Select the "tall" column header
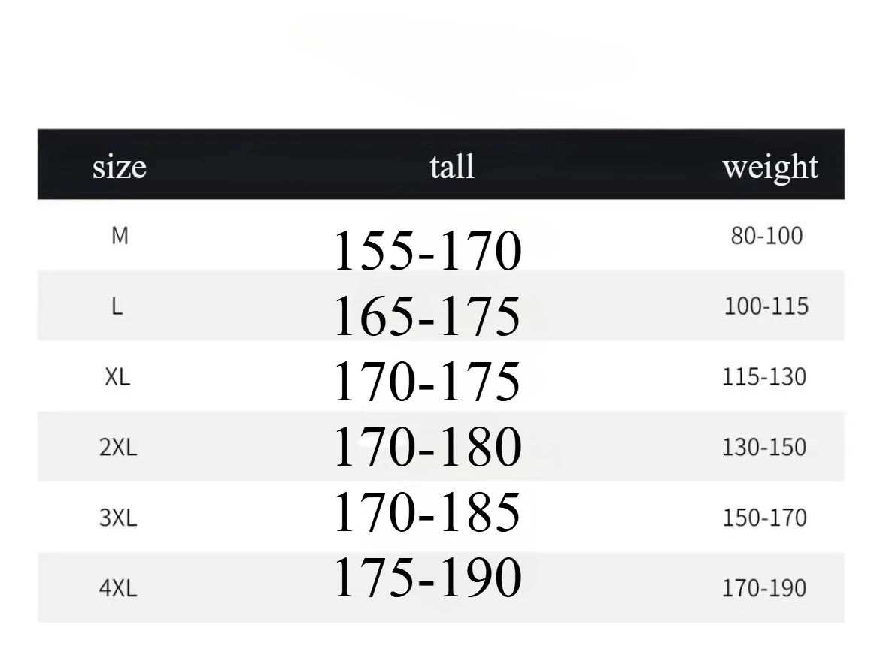Image resolution: width=880 pixels, height=649 pixels. pyautogui.click(x=452, y=165)
